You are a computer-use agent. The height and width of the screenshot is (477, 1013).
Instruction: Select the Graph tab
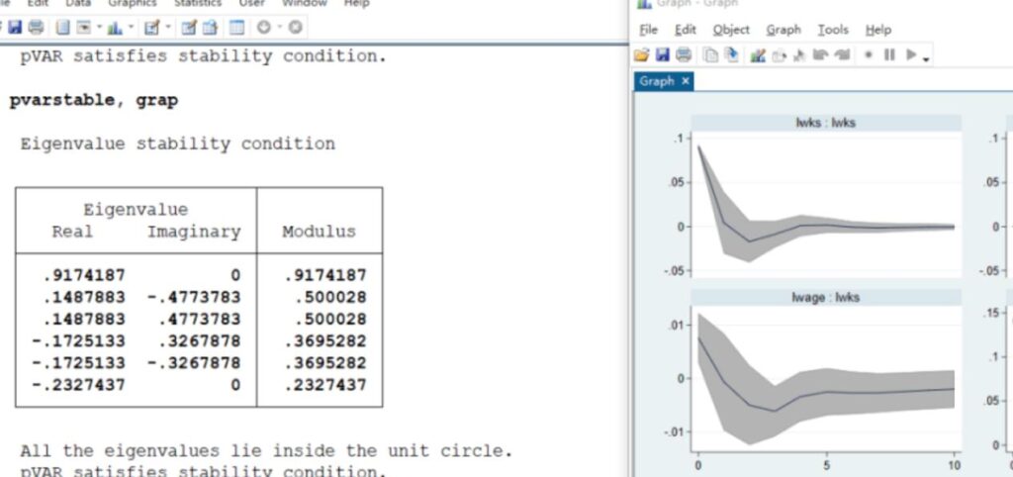point(656,81)
